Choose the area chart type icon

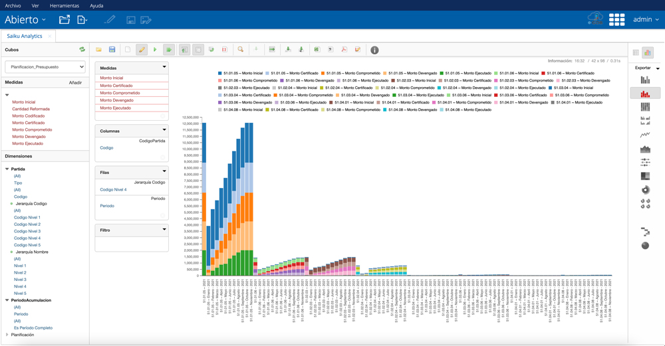tap(644, 149)
